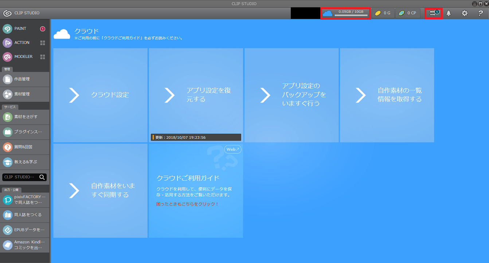The image size is (489, 263).
Task: Open the help question mark
Action: [x=481, y=13]
